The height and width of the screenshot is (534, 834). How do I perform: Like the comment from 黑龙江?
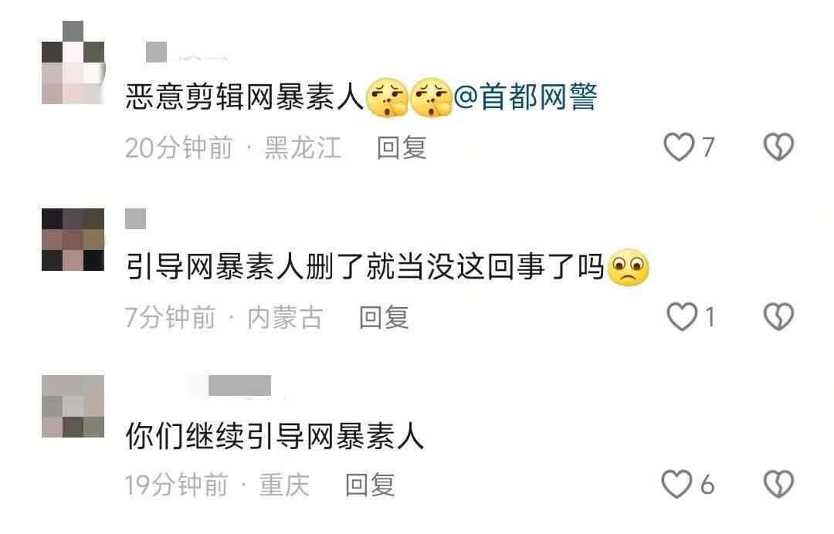[x=679, y=147]
